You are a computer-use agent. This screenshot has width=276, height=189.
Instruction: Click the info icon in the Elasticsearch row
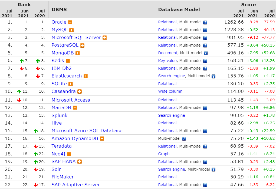[x=213, y=76]
